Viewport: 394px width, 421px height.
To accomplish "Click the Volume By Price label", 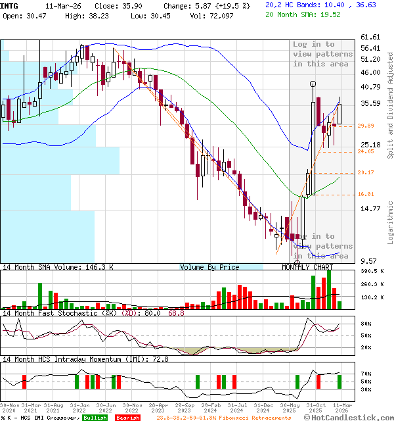I will coord(209,267).
